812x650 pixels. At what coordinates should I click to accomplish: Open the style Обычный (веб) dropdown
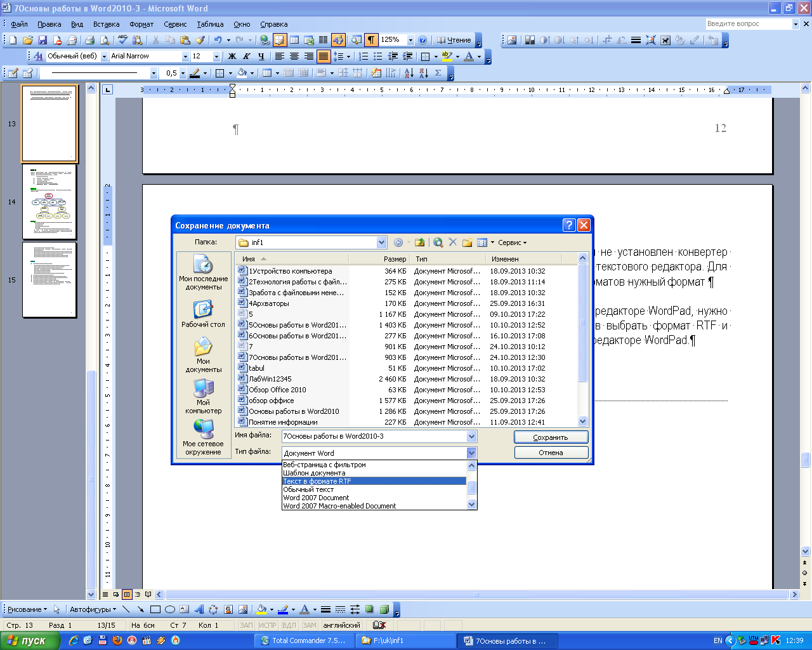pyautogui.click(x=104, y=56)
